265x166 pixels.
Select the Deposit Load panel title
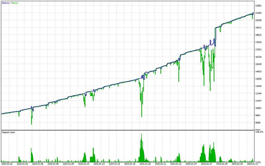8,132
